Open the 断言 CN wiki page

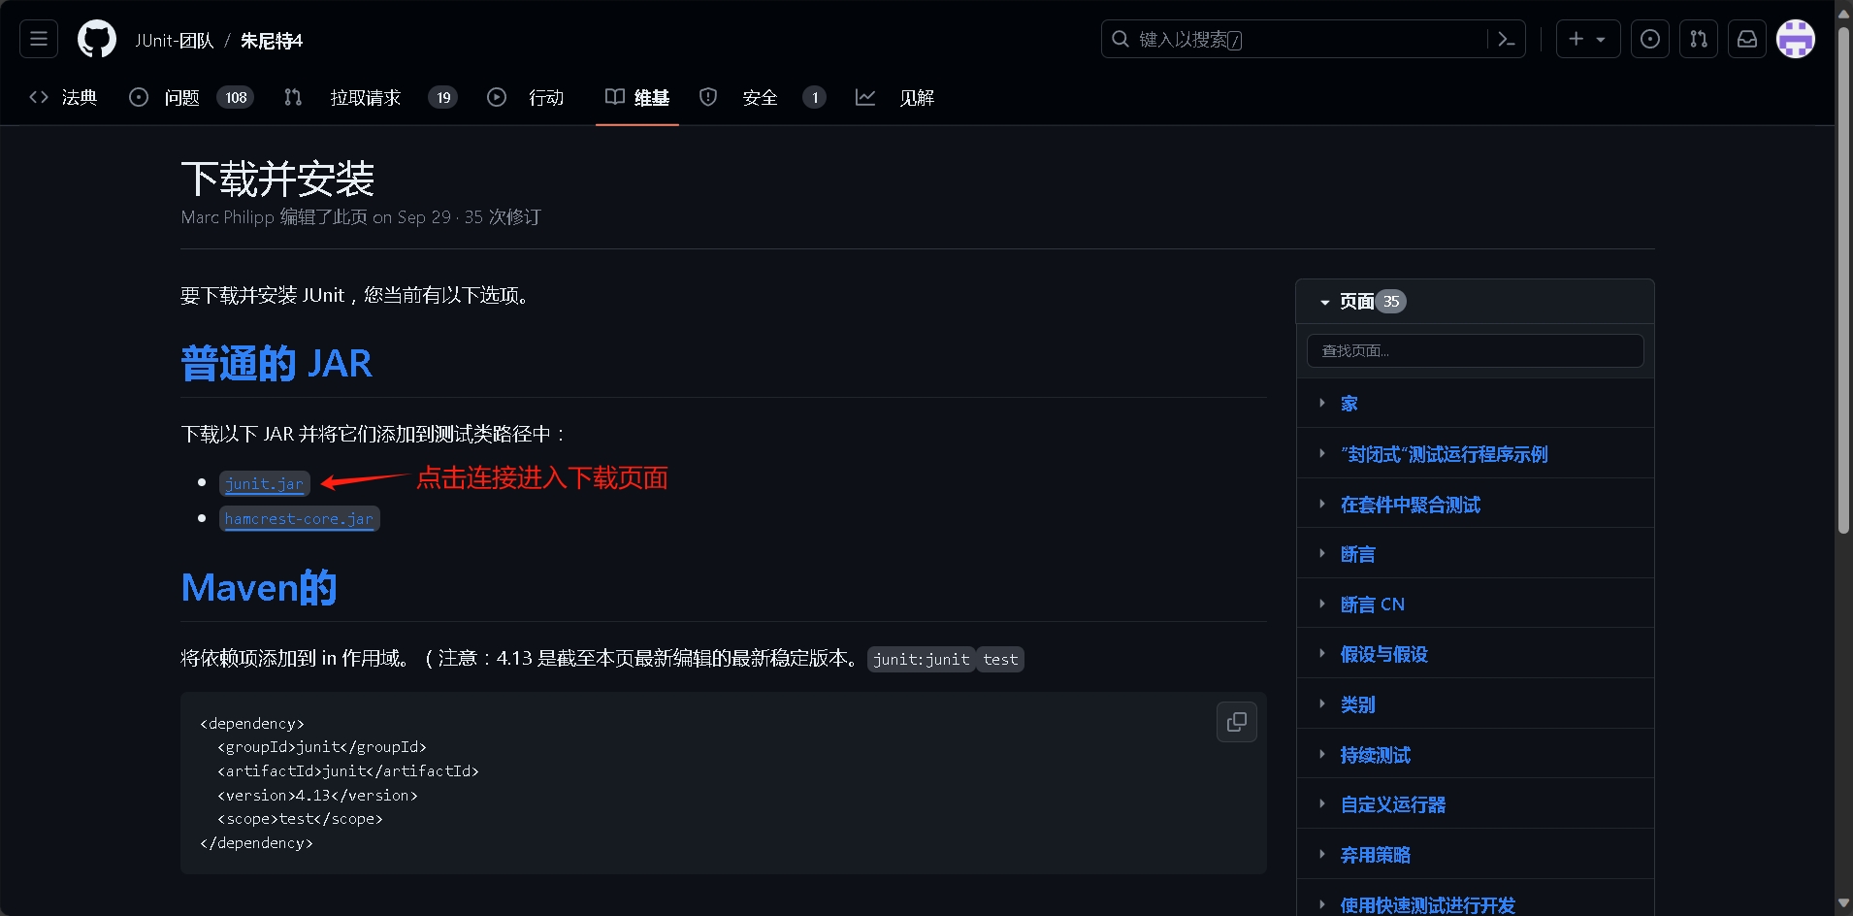1372,605
